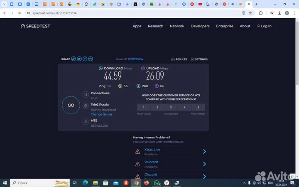
Task: Click the yellow idle ping icon
Action: pos(120,86)
